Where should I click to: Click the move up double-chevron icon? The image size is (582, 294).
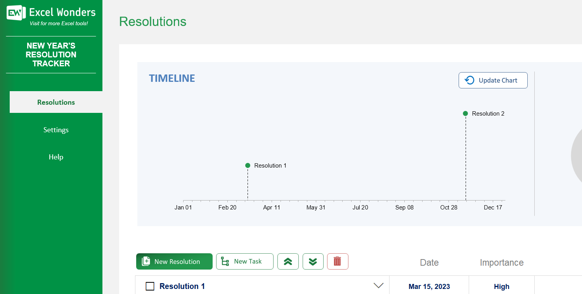tap(288, 261)
